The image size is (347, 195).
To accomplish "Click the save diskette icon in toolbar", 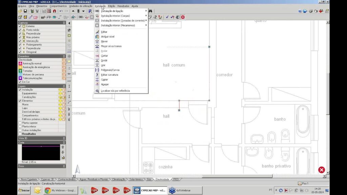I will pos(25,11).
